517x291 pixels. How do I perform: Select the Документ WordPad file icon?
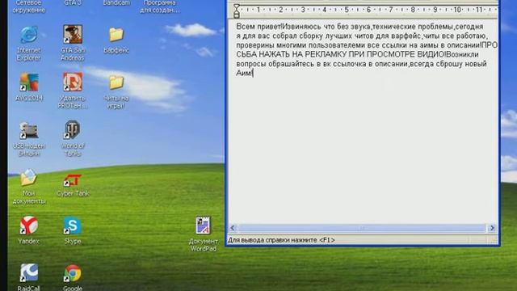pyautogui.click(x=203, y=226)
